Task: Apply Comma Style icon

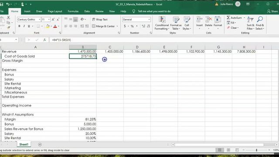Action: 137,26
